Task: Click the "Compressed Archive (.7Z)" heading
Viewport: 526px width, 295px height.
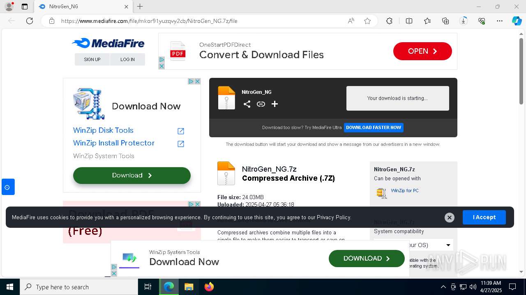Action: pyautogui.click(x=288, y=178)
